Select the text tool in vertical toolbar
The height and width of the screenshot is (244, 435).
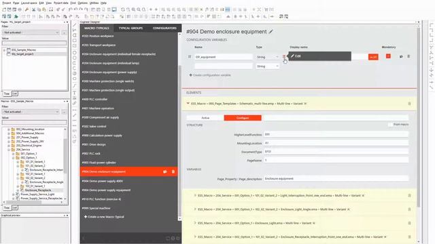click(x=75, y=93)
